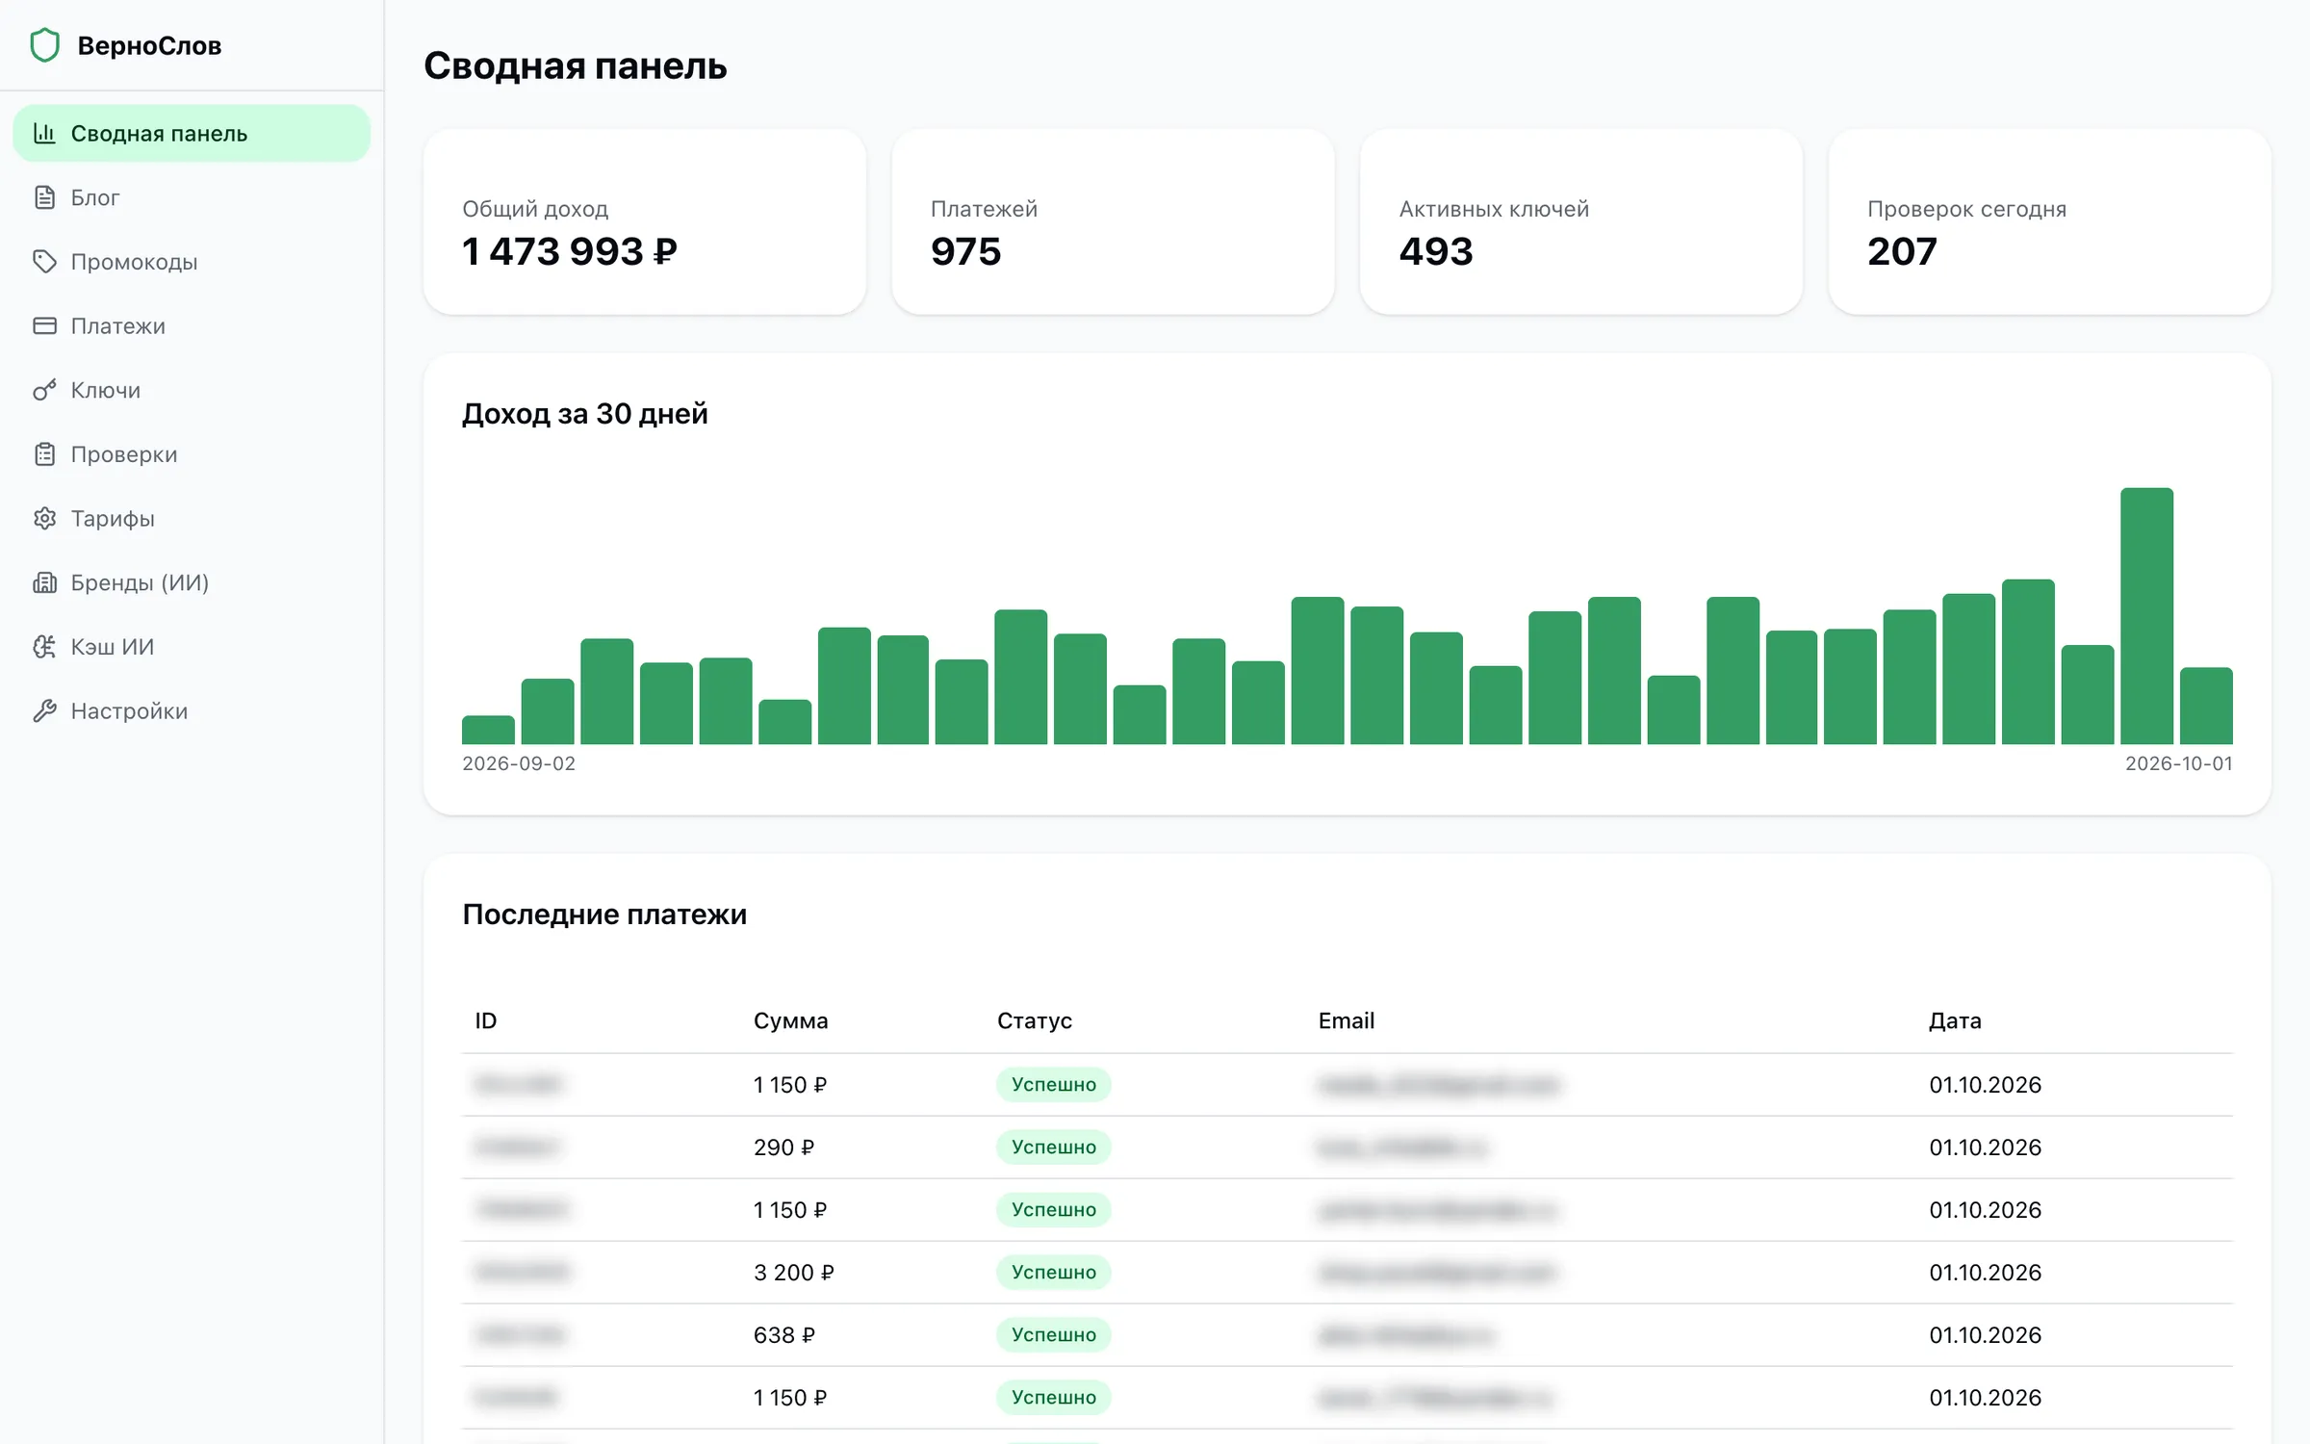Click the Общий доход card

(x=645, y=222)
